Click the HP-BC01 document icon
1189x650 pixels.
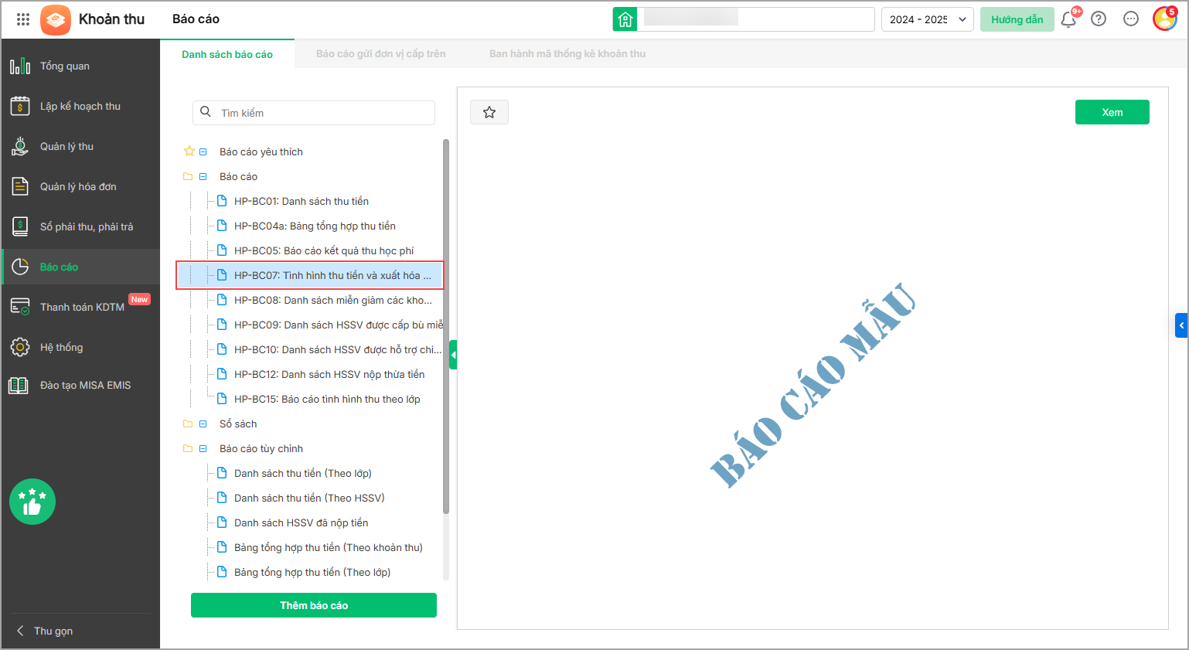click(x=222, y=201)
